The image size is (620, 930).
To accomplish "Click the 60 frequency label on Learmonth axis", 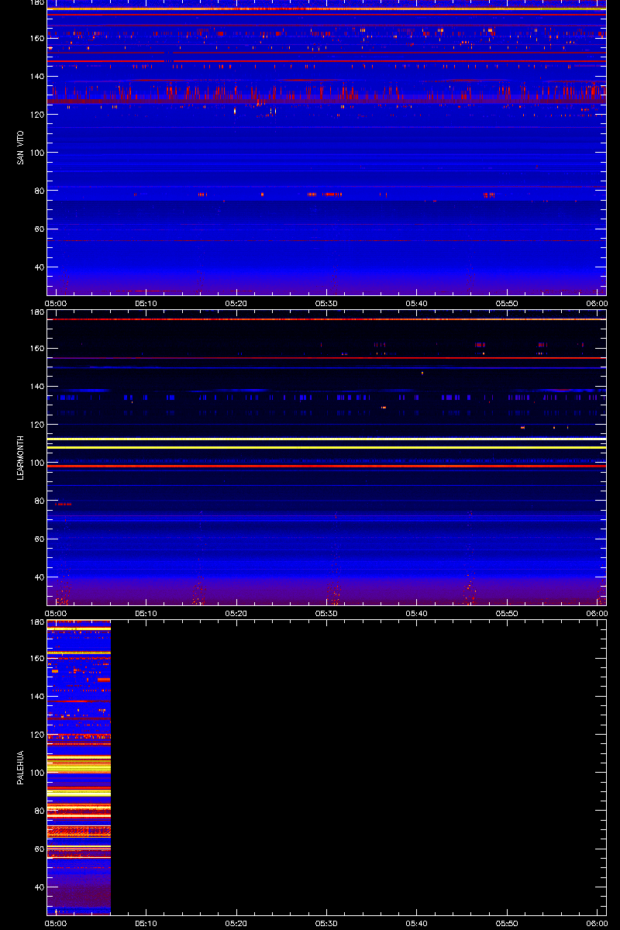I will click(40, 539).
